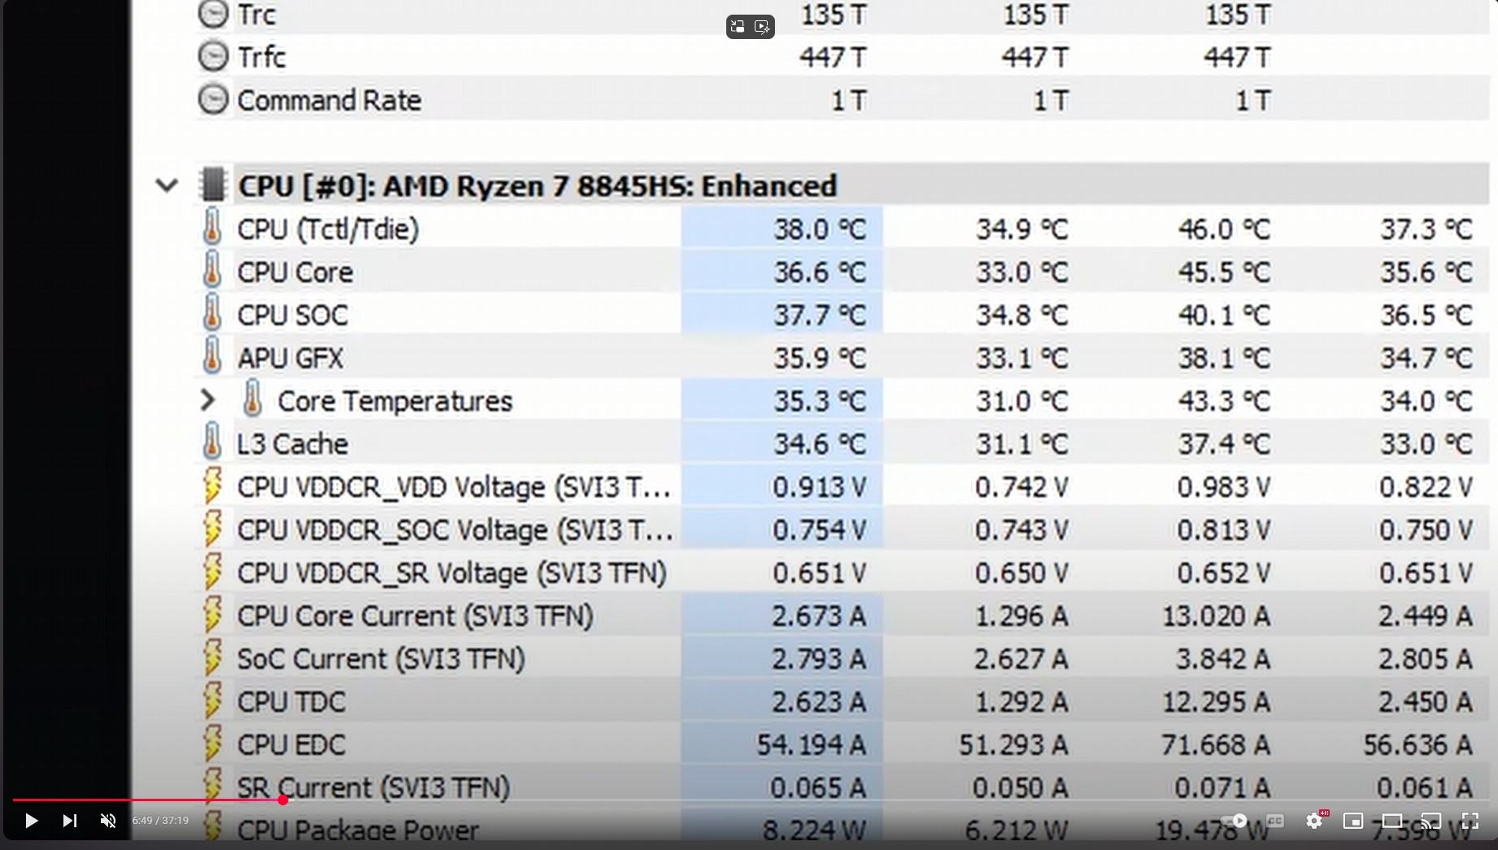The height and width of the screenshot is (850, 1498).
Task: Click the 38.0 °C current value
Action: pyautogui.click(x=820, y=229)
